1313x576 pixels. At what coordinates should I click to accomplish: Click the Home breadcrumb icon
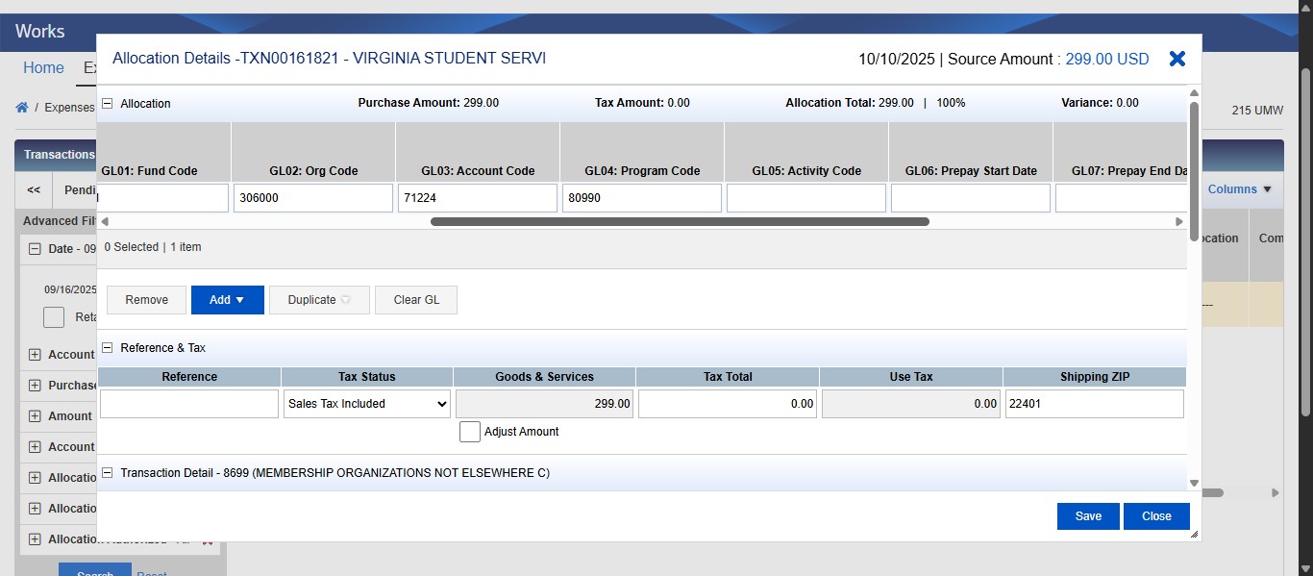coord(21,108)
